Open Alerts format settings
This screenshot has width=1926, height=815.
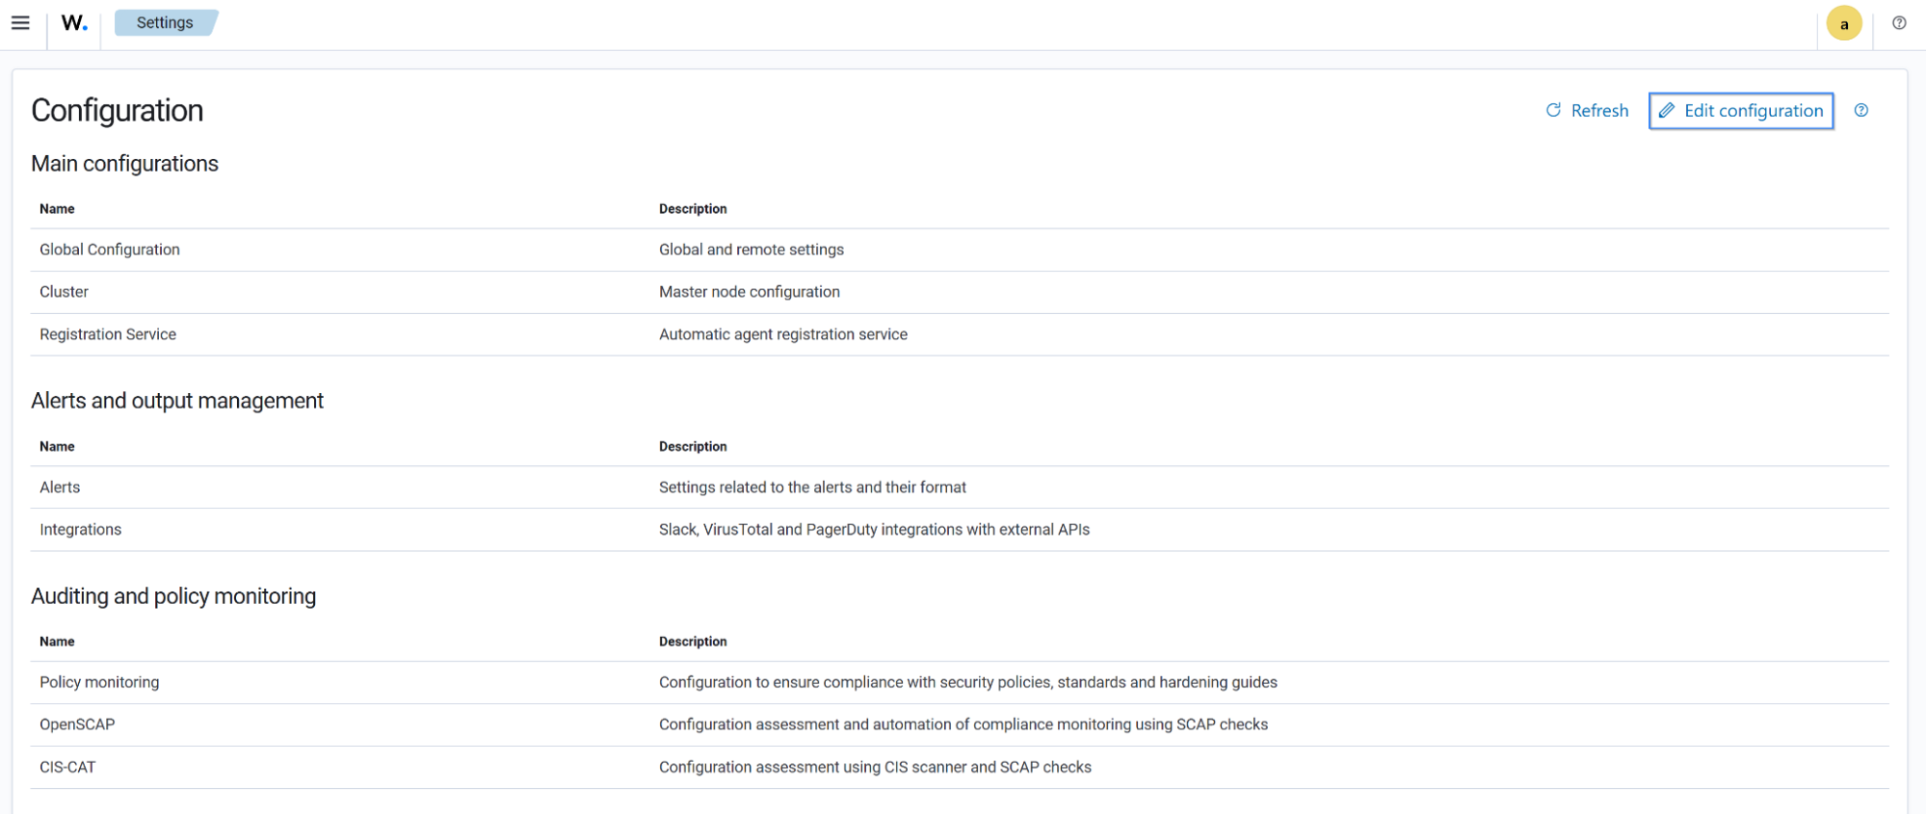click(59, 486)
